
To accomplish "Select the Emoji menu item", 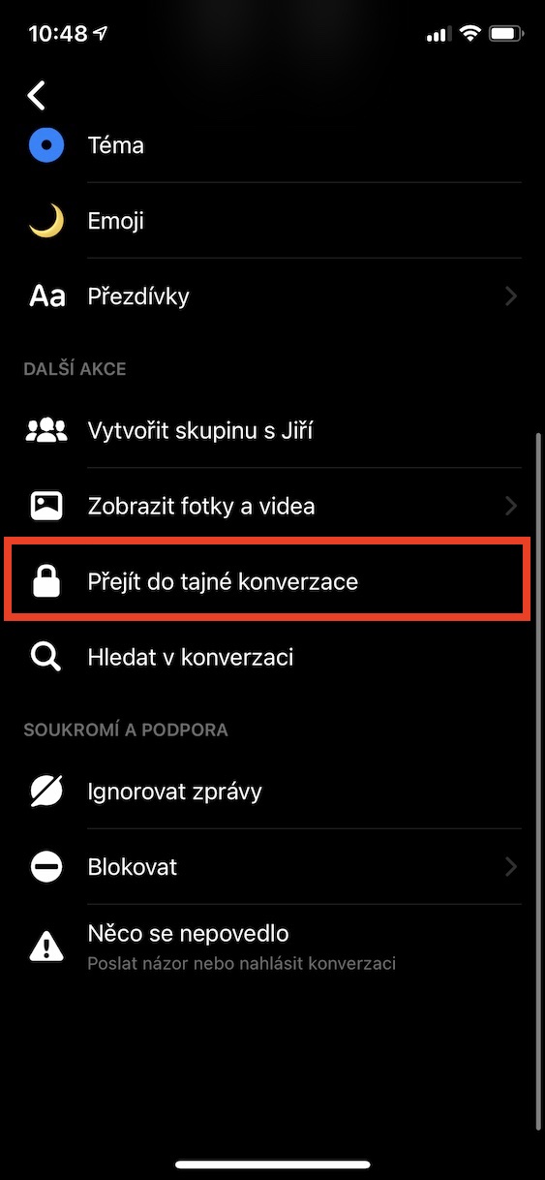I will tap(272, 221).
